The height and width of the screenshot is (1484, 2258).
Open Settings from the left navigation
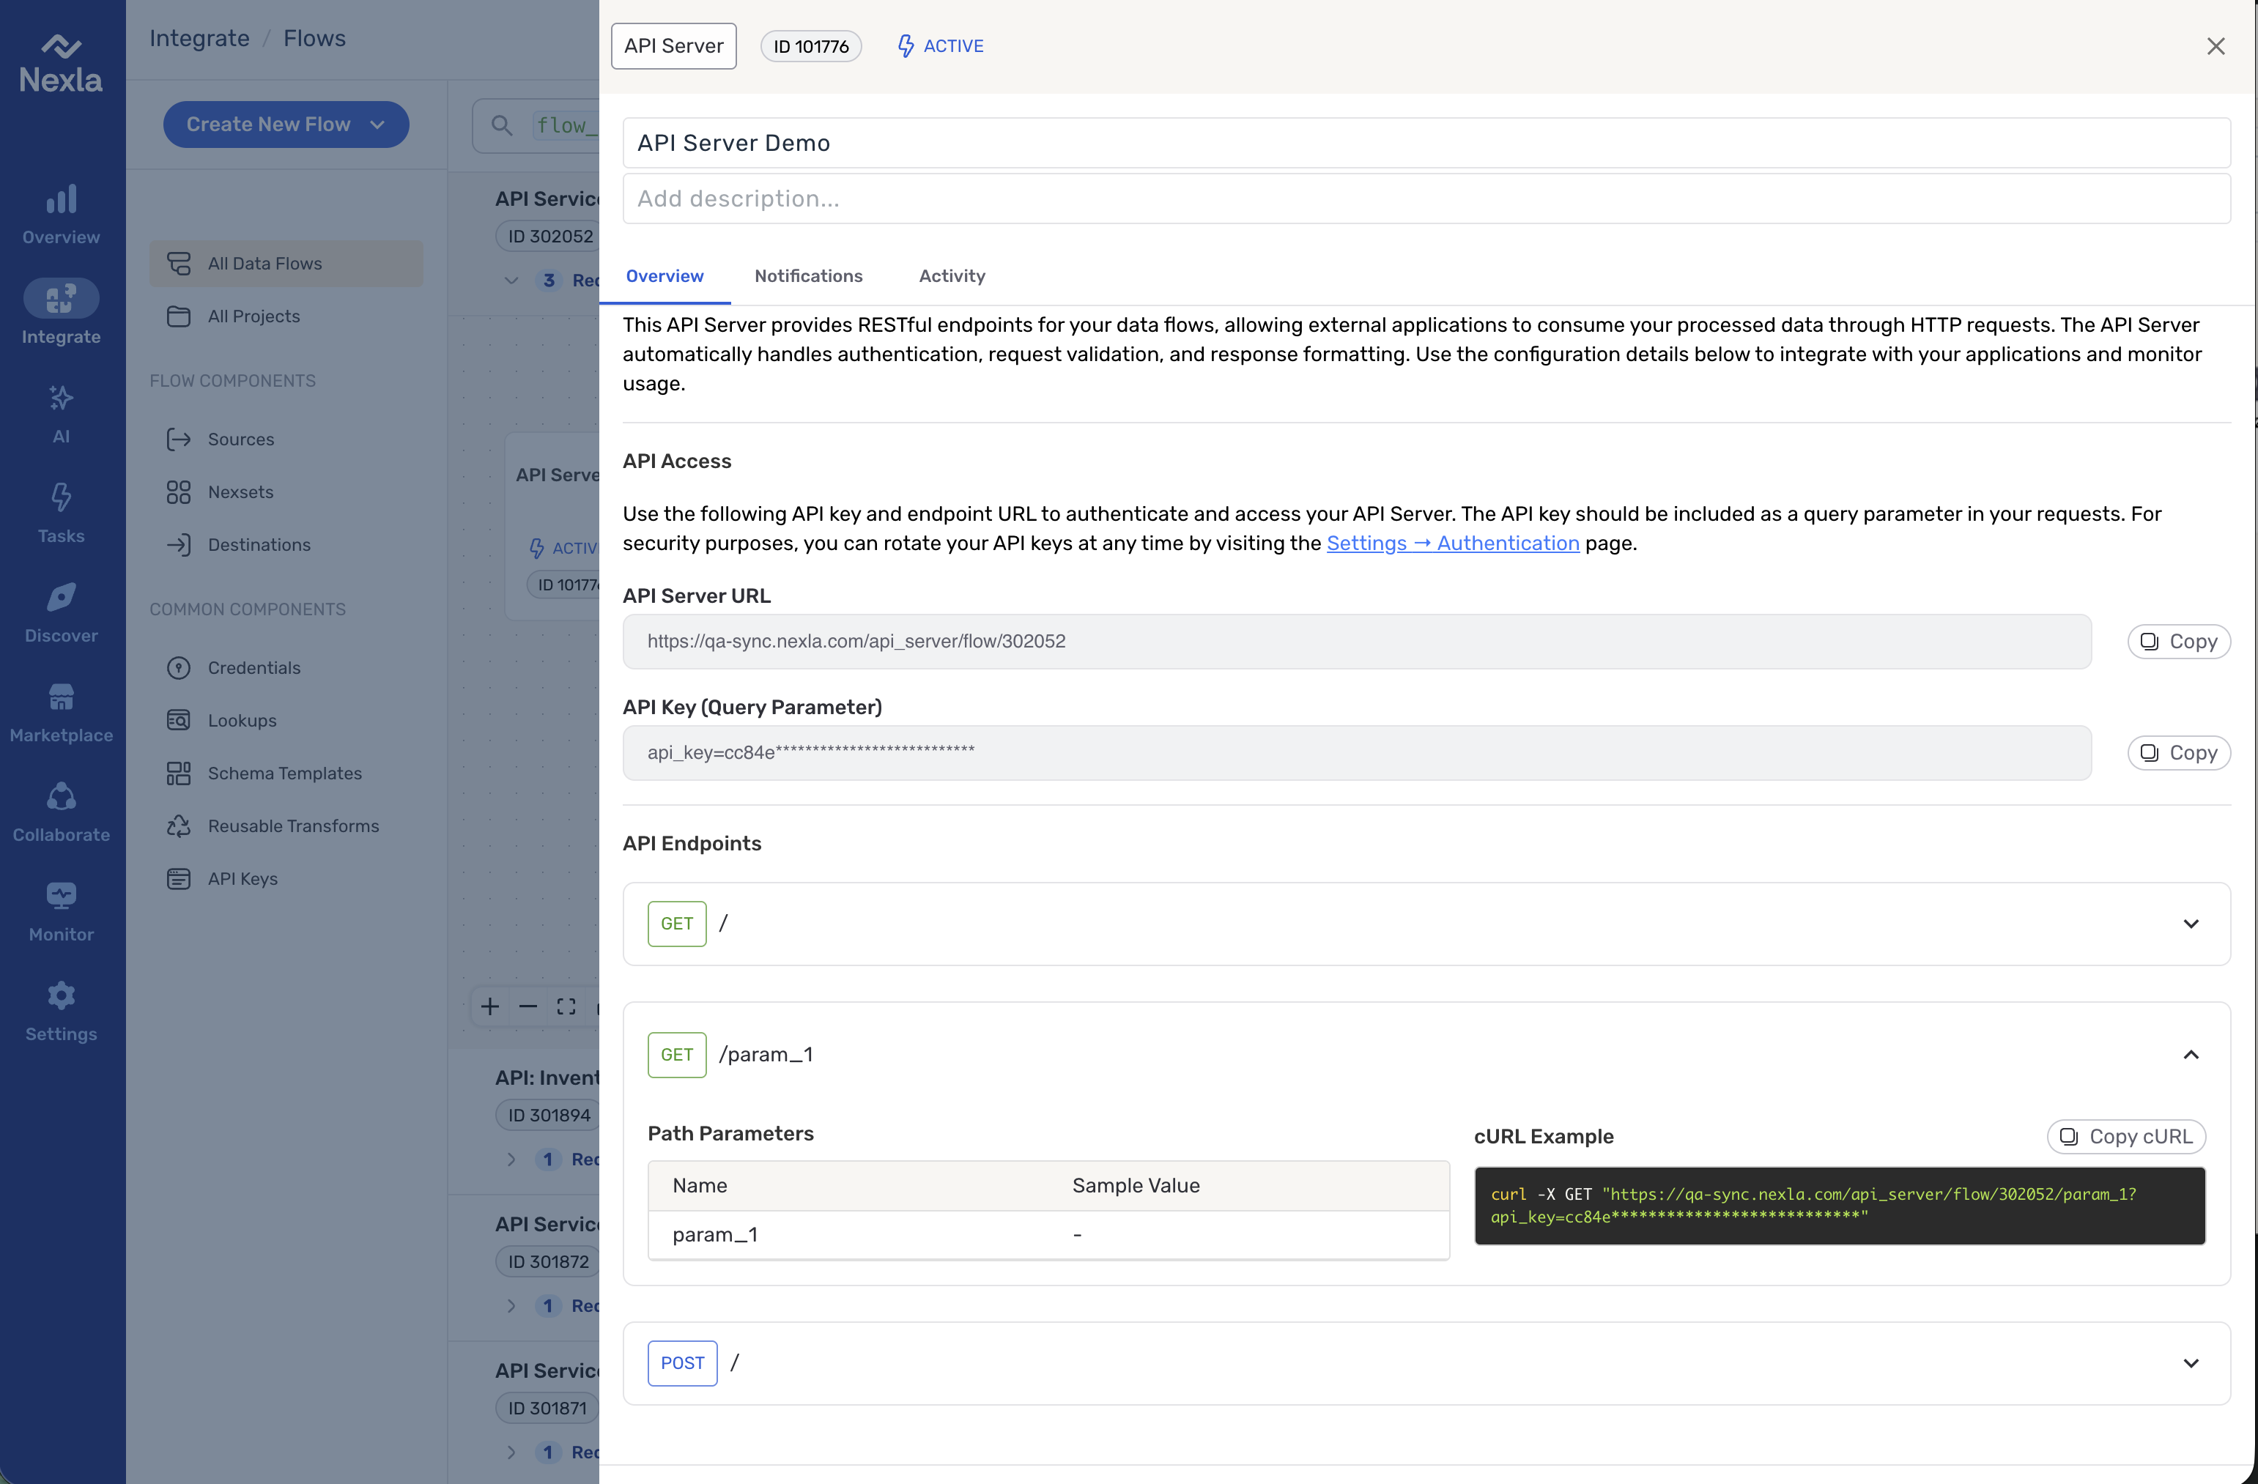pyautogui.click(x=61, y=1011)
